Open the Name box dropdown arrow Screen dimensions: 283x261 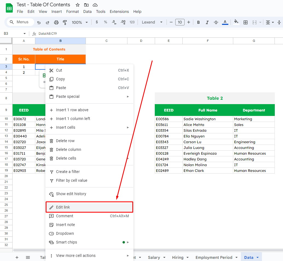tap(25, 34)
